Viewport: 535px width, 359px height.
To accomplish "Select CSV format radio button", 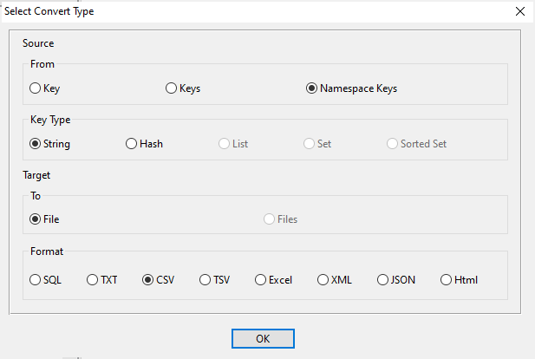I will [x=148, y=279].
